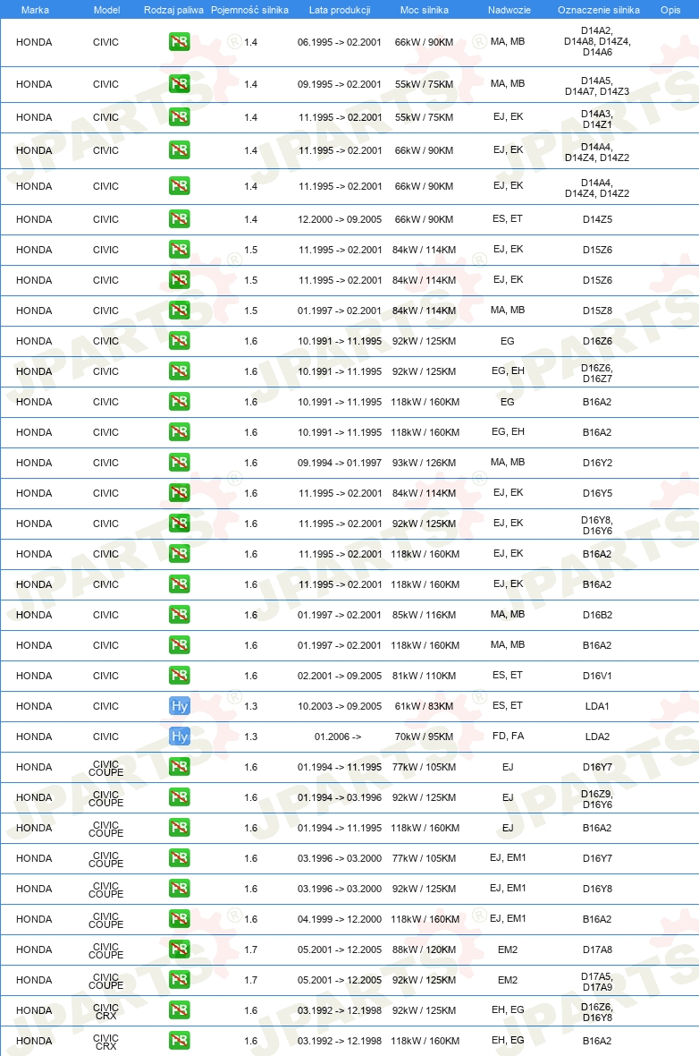Click production dates 10.2003 -> 09.2005

click(x=340, y=706)
